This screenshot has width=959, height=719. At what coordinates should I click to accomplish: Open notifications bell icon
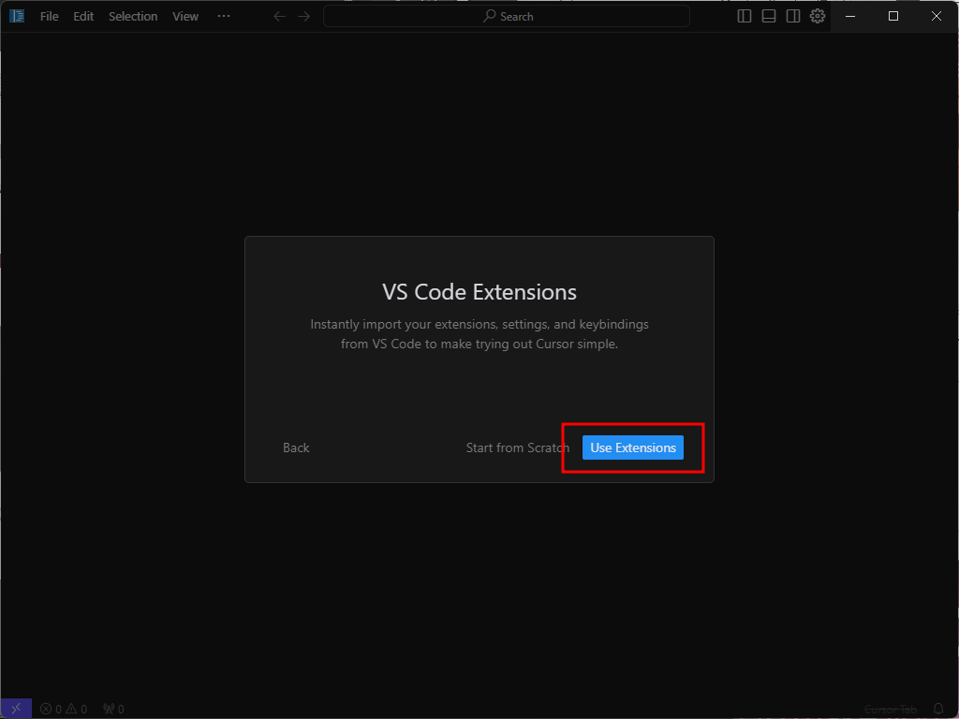[x=938, y=710]
